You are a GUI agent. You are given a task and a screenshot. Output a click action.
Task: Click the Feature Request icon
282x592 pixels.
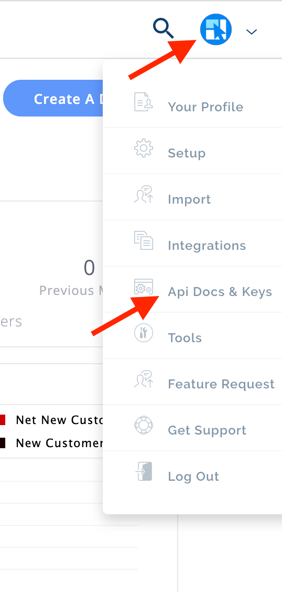[x=143, y=379]
